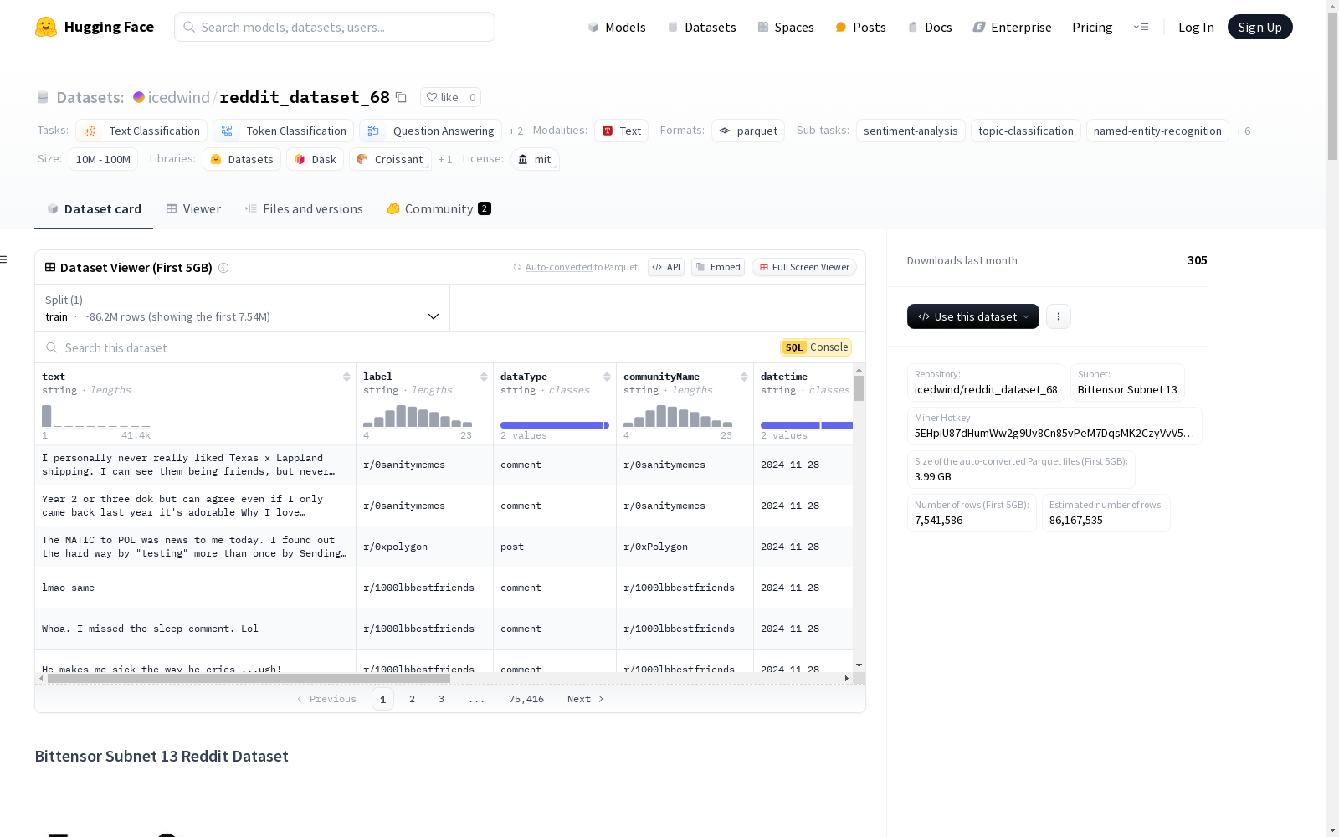This screenshot has height=837, width=1339.
Task: Click the info icon beside Dataset Viewer title
Action: 223,268
